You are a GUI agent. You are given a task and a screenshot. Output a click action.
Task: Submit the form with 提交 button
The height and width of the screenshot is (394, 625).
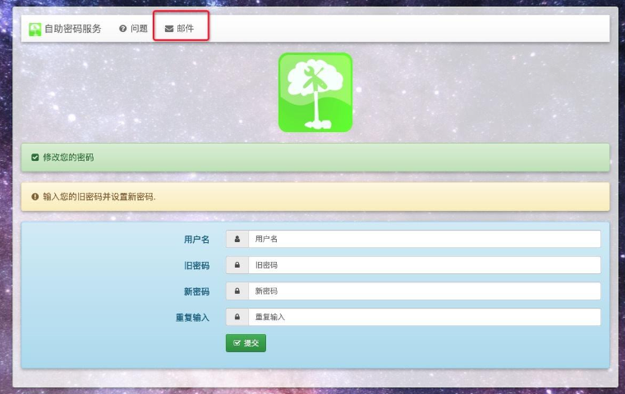pos(246,343)
